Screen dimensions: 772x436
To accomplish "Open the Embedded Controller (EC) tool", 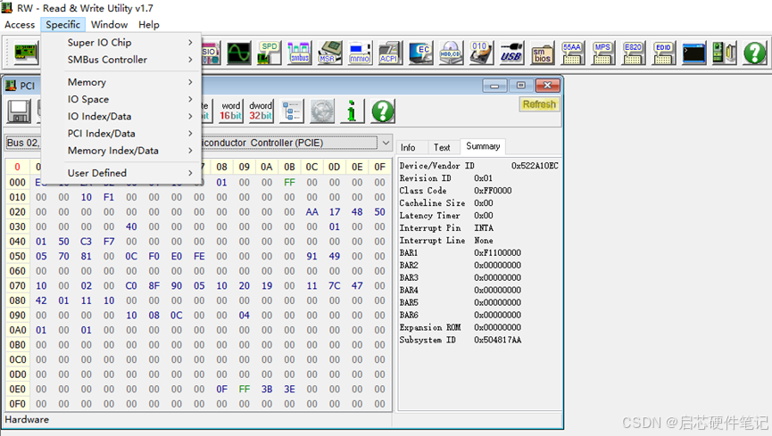I will click(x=420, y=53).
